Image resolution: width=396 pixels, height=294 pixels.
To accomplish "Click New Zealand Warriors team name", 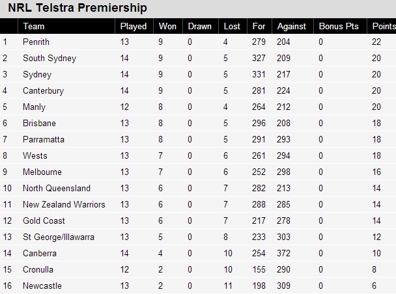I will [64, 205].
